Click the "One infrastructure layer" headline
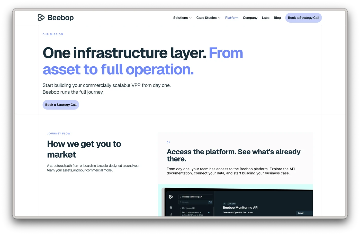The image size is (360, 235). [143, 61]
